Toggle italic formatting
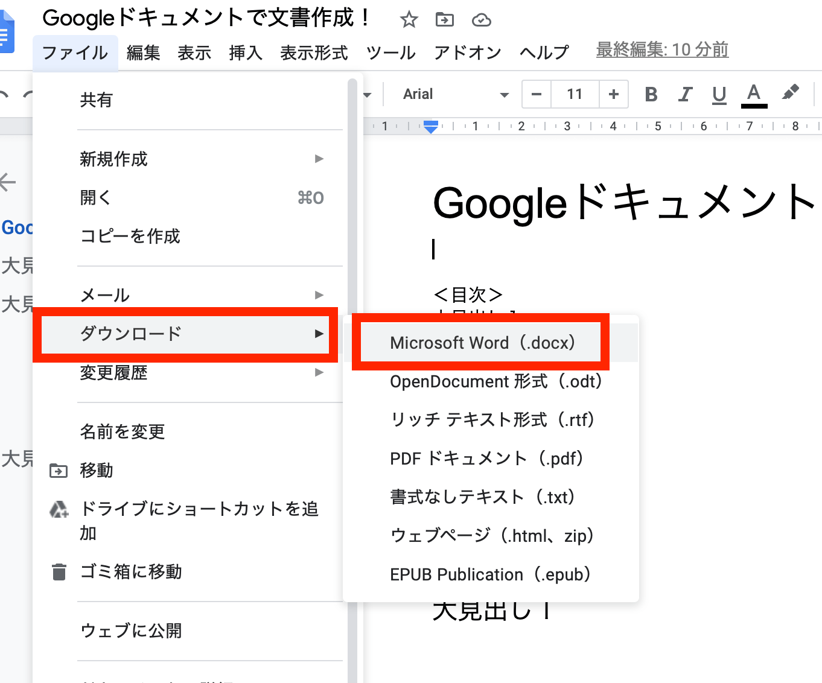 point(685,94)
